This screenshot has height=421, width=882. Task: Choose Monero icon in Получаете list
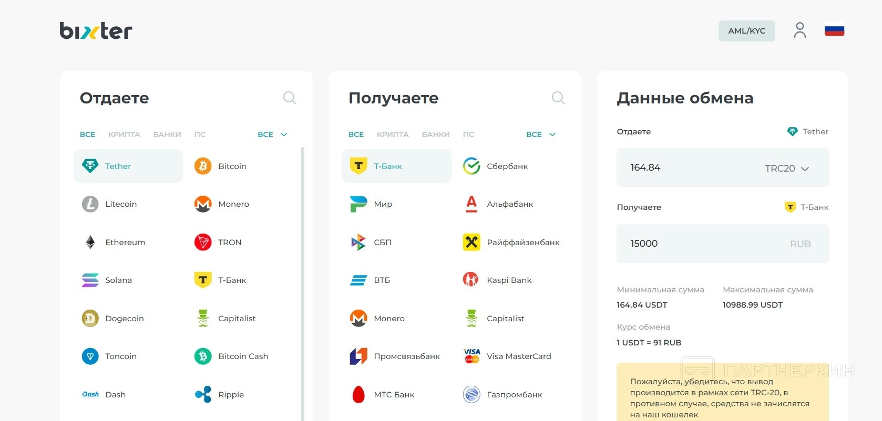[358, 318]
